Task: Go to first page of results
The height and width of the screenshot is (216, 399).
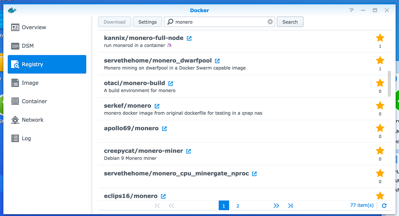Action: click(x=157, y=205)
